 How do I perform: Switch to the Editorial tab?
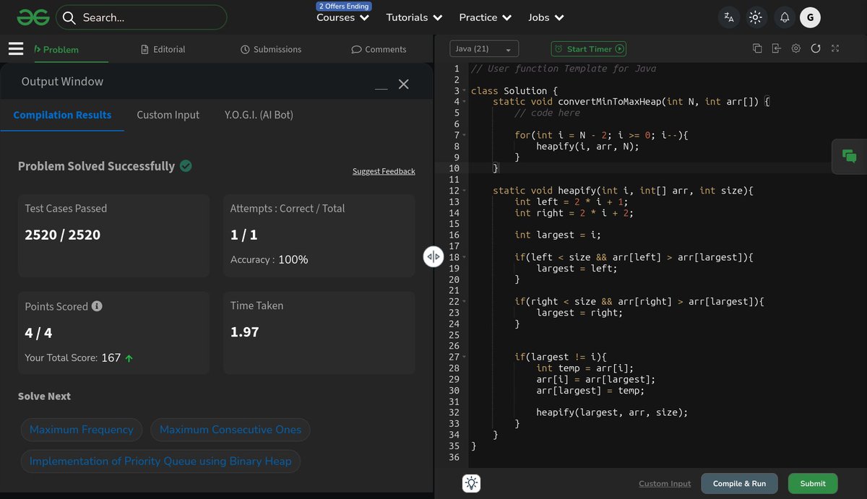click(x=163, y=49)
